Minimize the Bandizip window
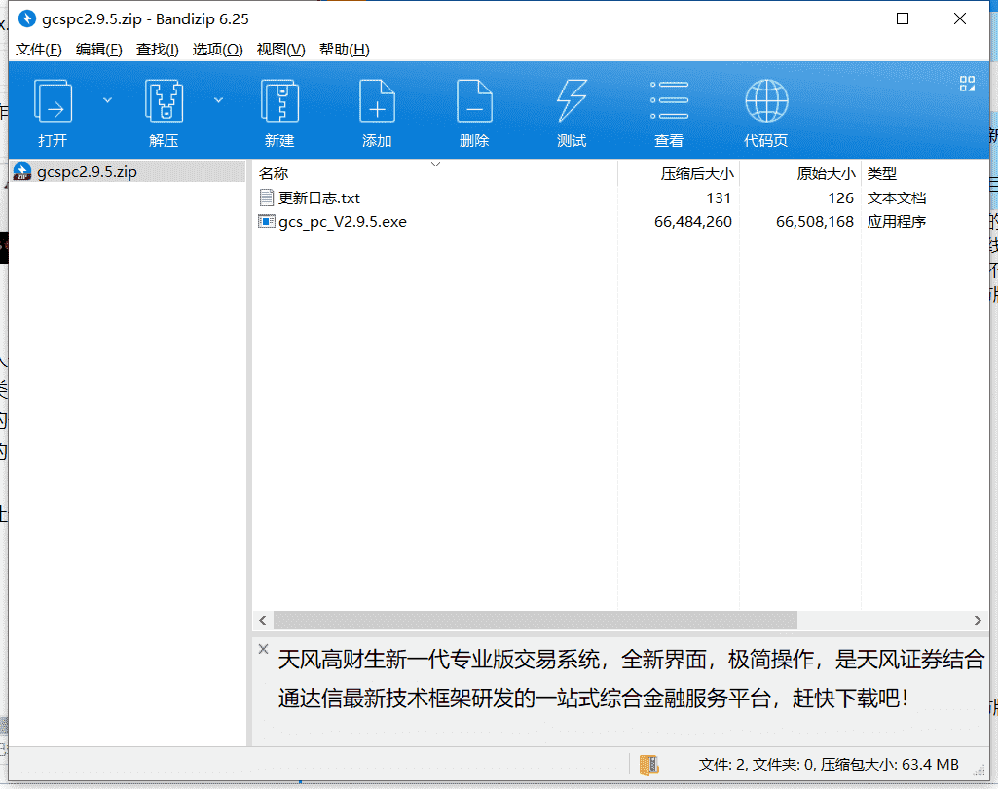Screen dimensions: 998x789 (846, 19)
